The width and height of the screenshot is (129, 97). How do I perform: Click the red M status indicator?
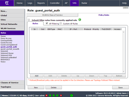tap(47, 95)
